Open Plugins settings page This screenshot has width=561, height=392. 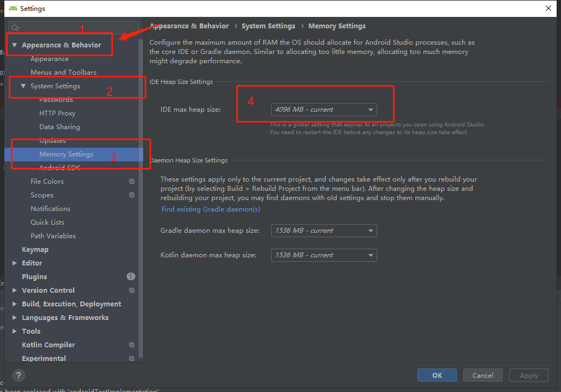pyautogui.click(x=34, y=276)
